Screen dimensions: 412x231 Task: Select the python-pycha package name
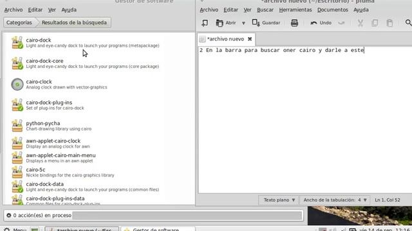(x=43, y=123)
